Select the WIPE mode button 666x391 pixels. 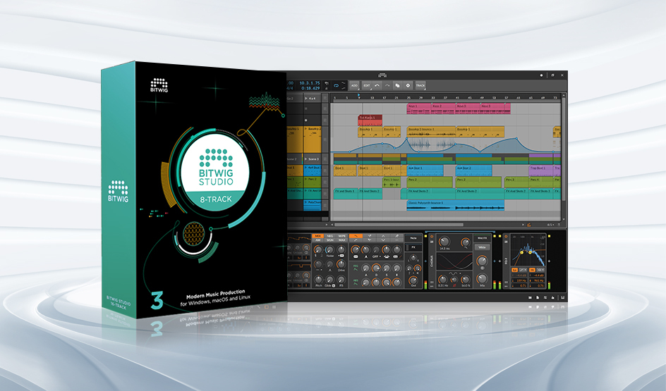pyautogui.click(x=341, y=236)
